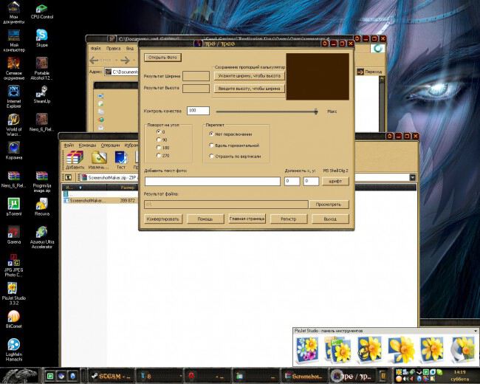Click the quality control slider handle

click(316, 112)
